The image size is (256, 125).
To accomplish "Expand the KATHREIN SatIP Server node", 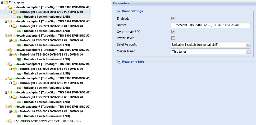I will pos(6,121).
